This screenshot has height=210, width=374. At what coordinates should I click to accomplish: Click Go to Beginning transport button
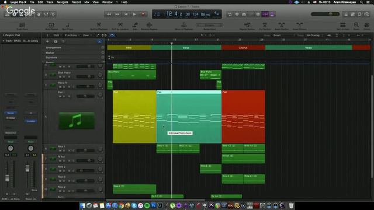tap(126, 14)
